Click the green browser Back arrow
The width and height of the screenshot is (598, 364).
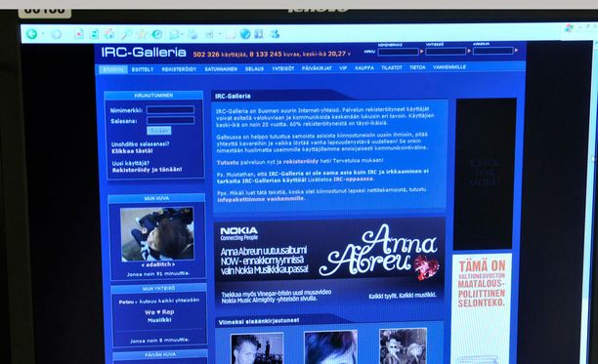click(31, 34)
